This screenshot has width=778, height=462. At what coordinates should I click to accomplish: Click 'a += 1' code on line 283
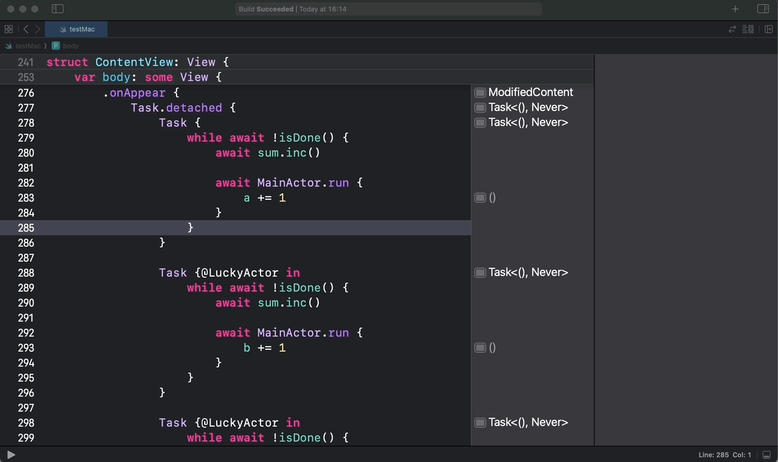[x=265, y=198]
